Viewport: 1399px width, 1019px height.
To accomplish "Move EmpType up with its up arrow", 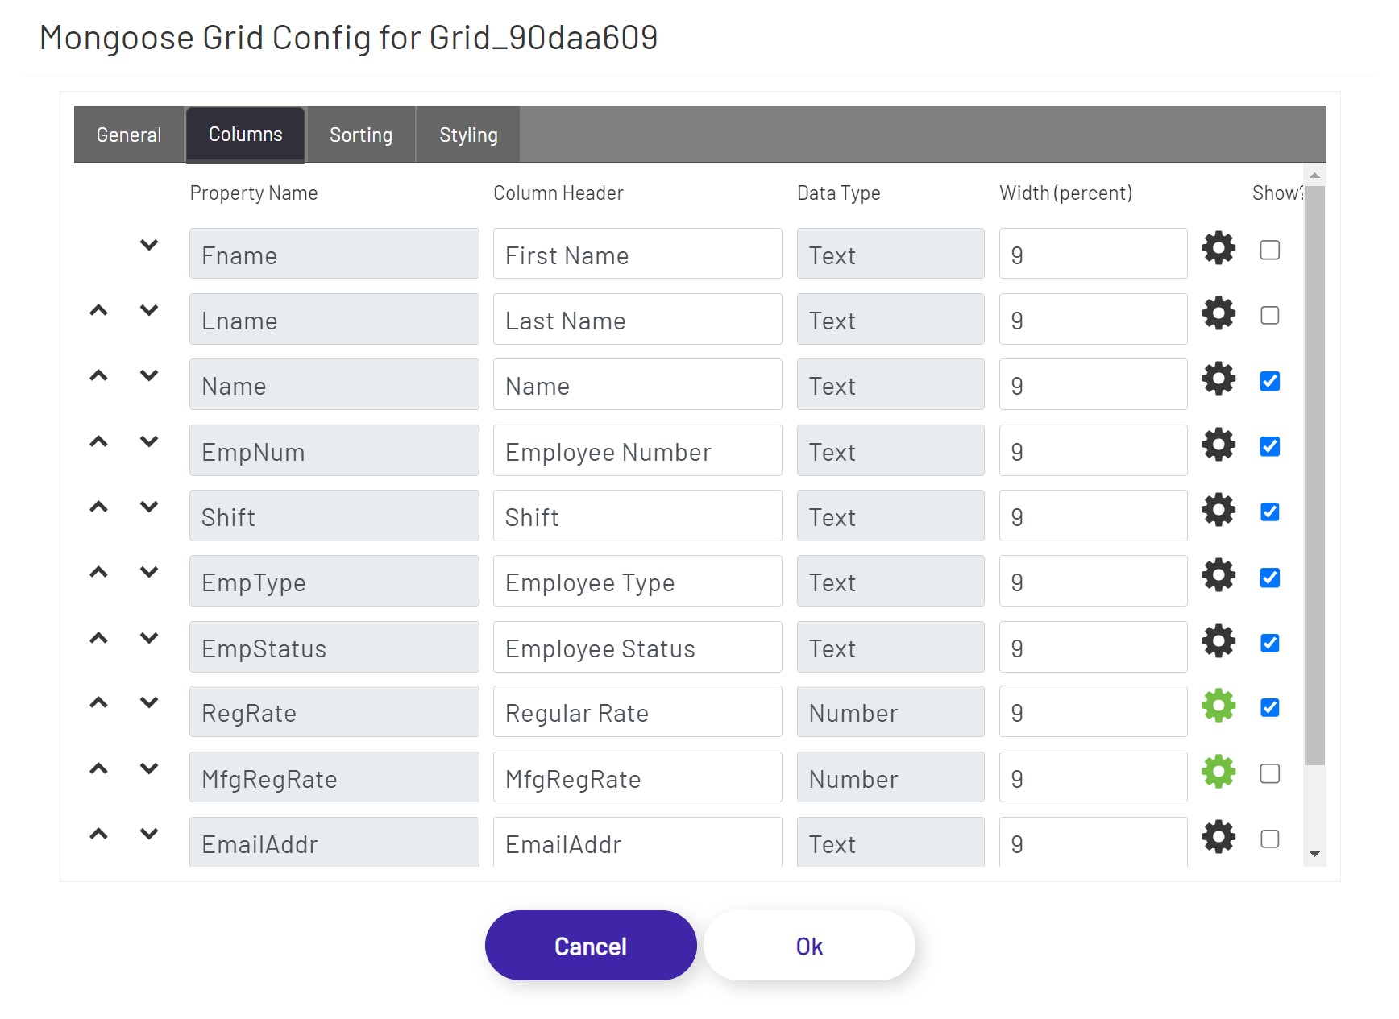I will click(x=98, y=571).
